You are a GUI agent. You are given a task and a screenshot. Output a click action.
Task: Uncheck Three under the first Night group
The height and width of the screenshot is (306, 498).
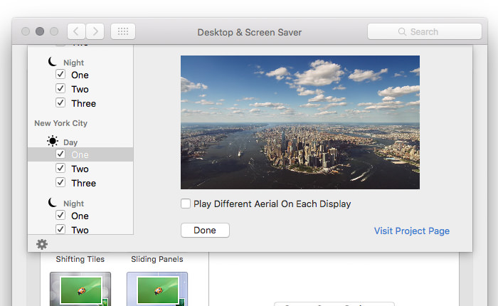60,102
